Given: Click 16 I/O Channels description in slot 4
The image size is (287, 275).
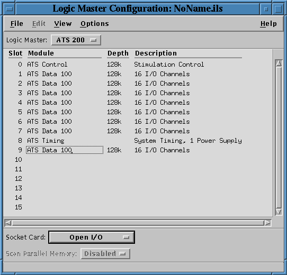Looking at the screenshot, I should (x=162, y=103).
